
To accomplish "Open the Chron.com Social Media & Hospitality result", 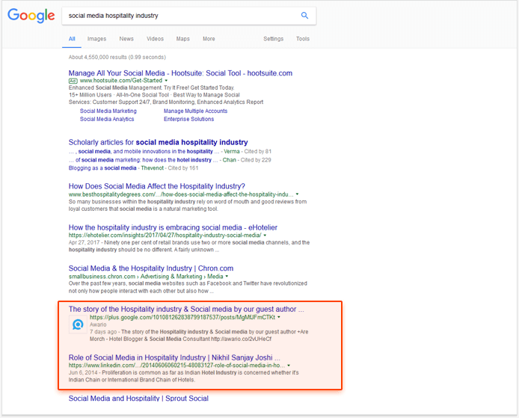I will tap(151, 268).
